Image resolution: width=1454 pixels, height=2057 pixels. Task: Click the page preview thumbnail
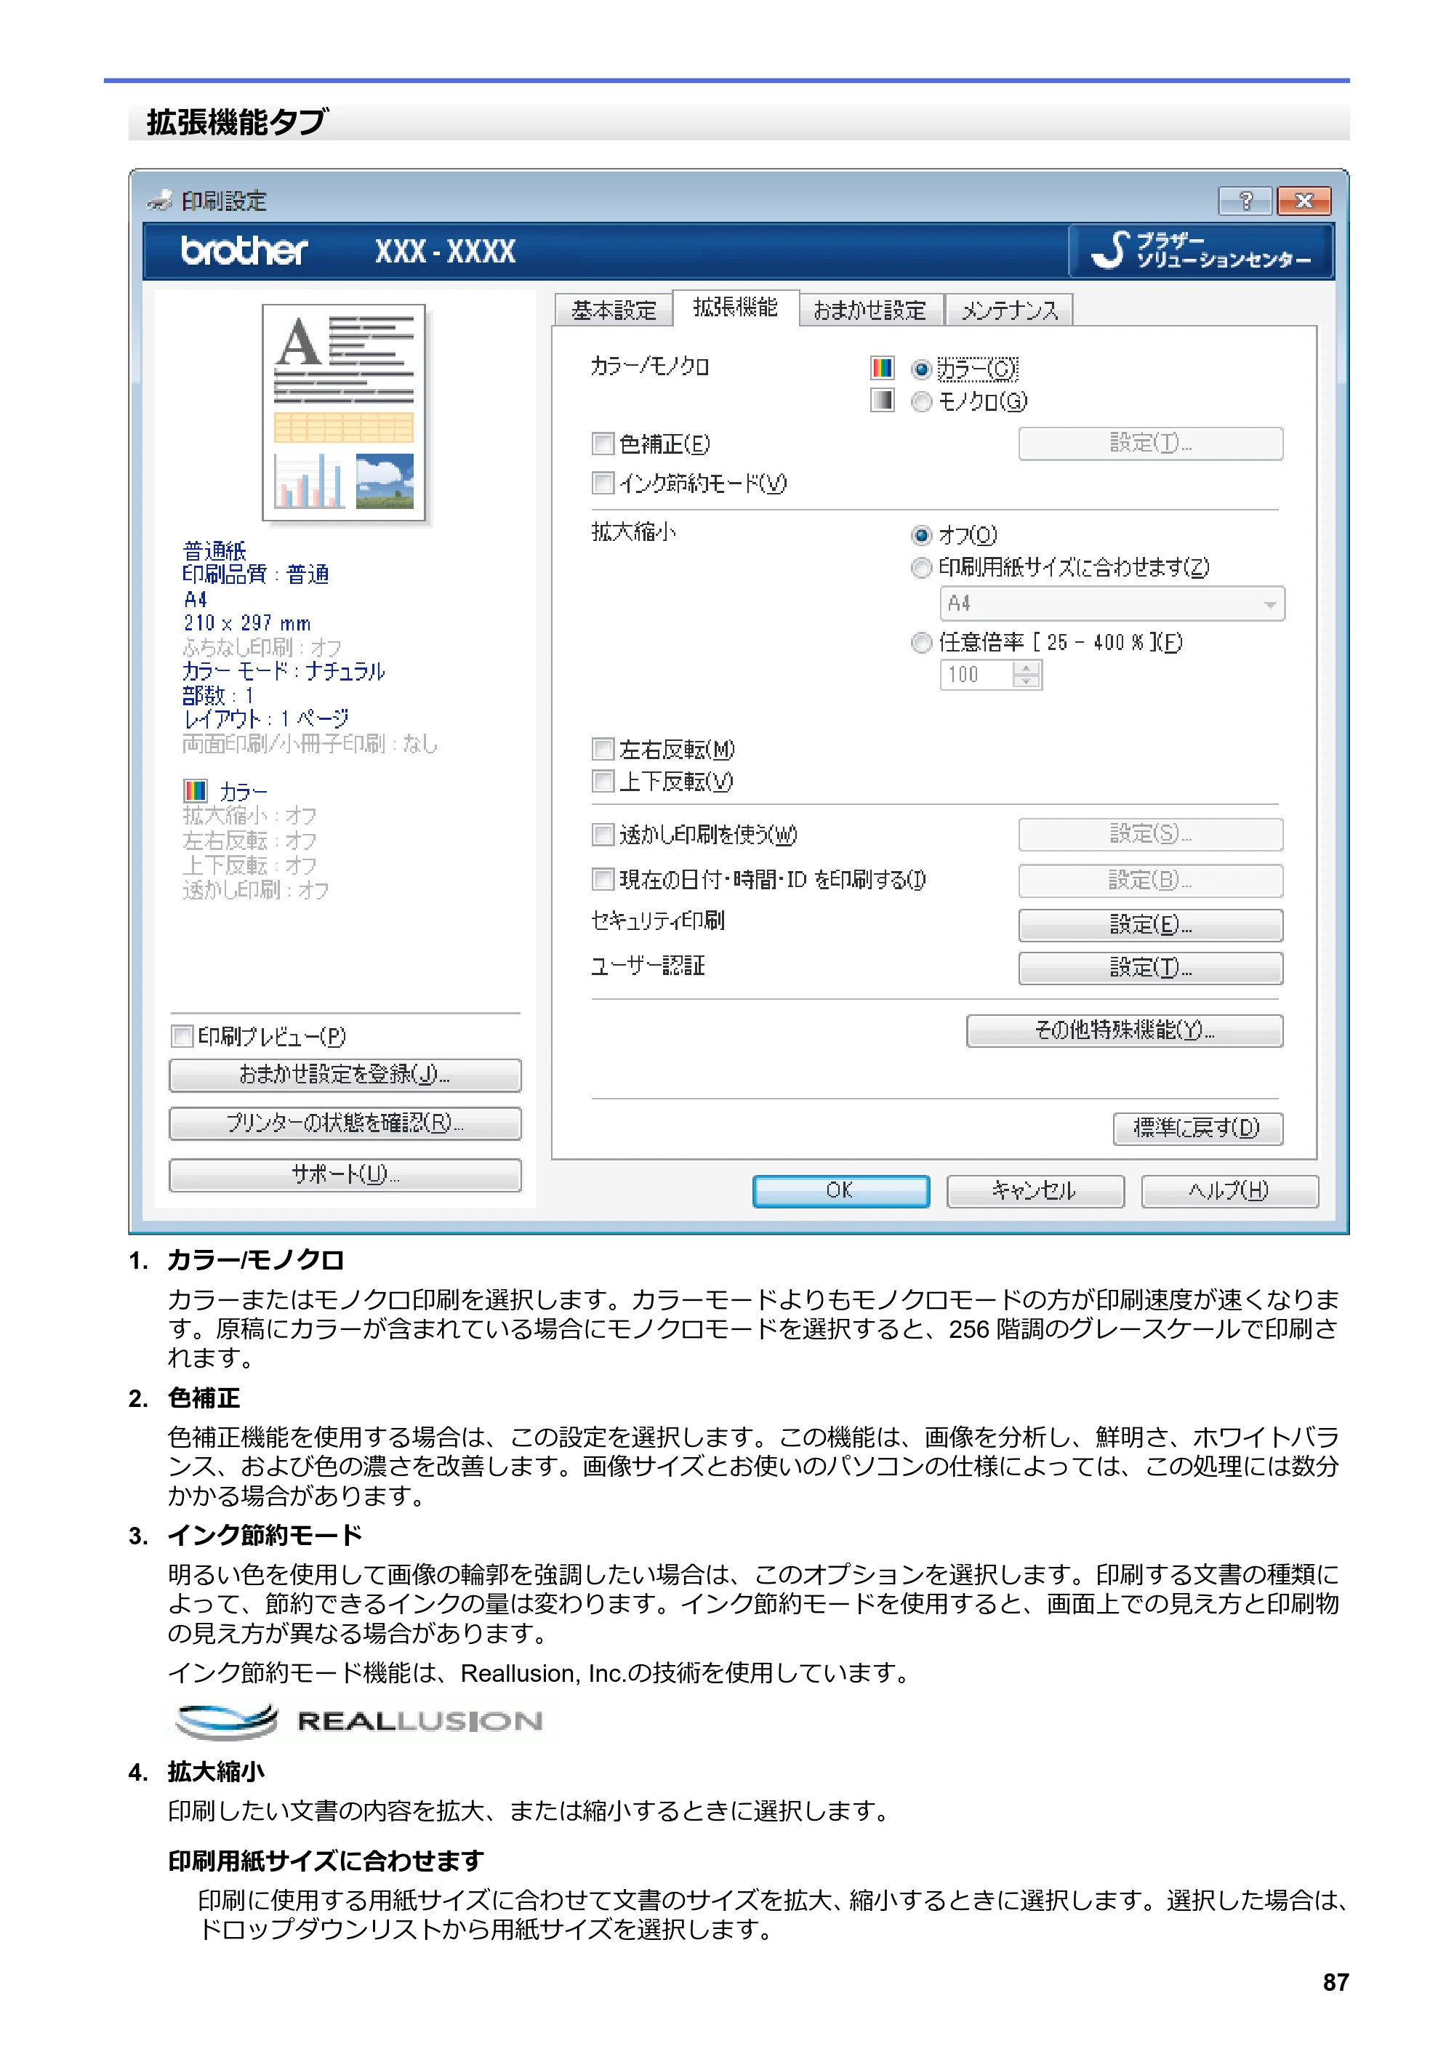coord(343,412)
